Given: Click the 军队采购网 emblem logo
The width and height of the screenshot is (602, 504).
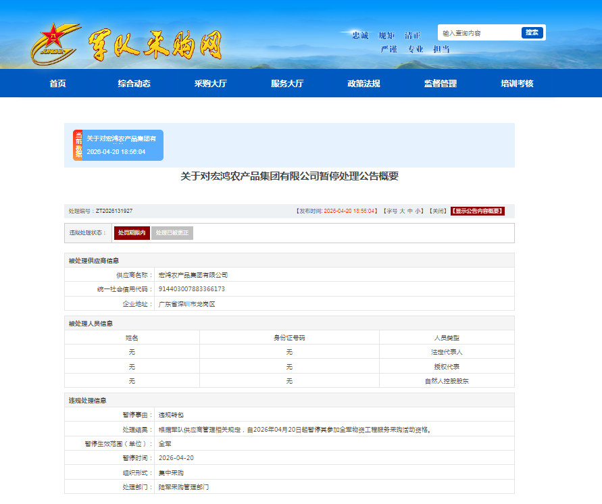Looking at the screenshot, I should coord(56,43).
